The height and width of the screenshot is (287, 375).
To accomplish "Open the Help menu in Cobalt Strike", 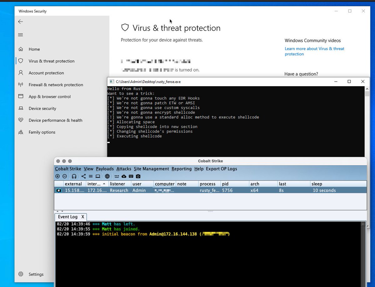I will pos(199,169).
